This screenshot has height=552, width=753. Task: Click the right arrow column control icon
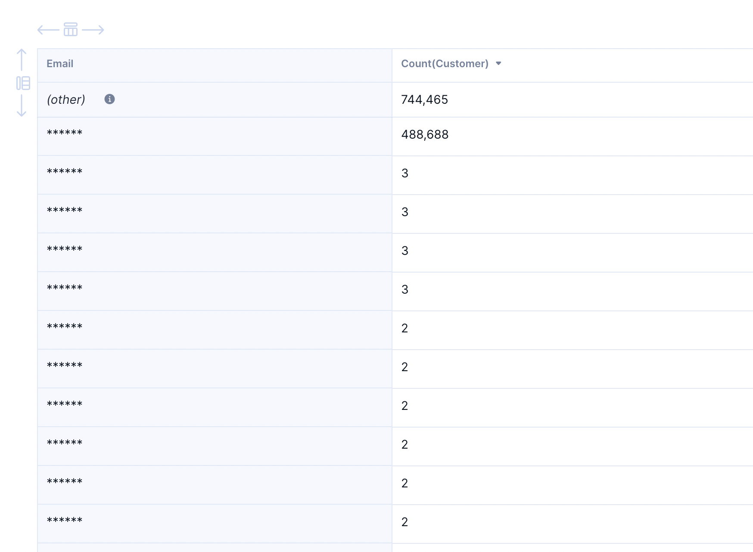[x=93, y=30]
